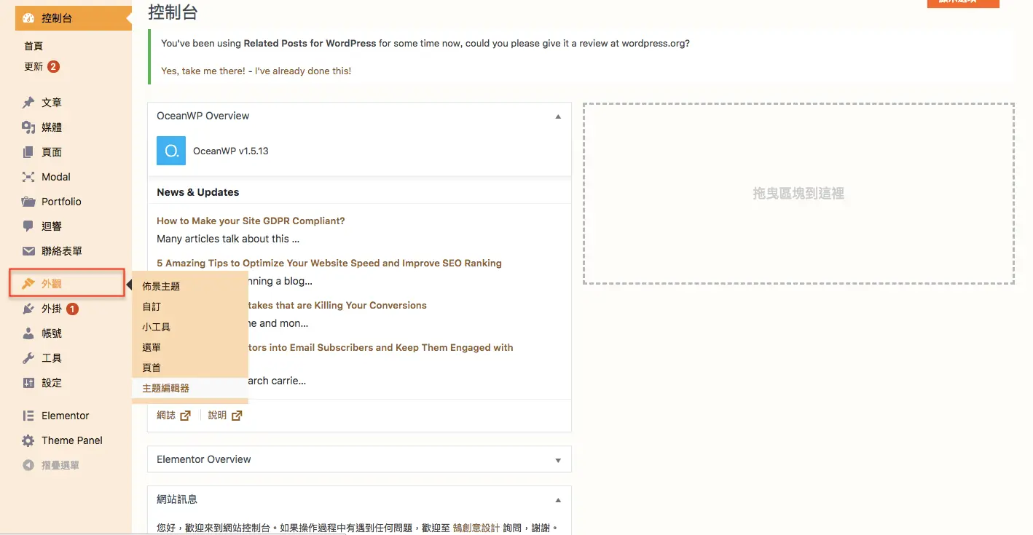Click 'I've already done this!' link
Screen dimensions: 1033x535
pyautogui.click(x=303, y=71)
